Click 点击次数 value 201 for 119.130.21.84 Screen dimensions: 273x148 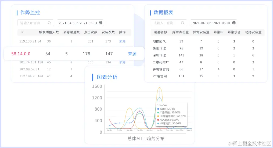(91, 41)
